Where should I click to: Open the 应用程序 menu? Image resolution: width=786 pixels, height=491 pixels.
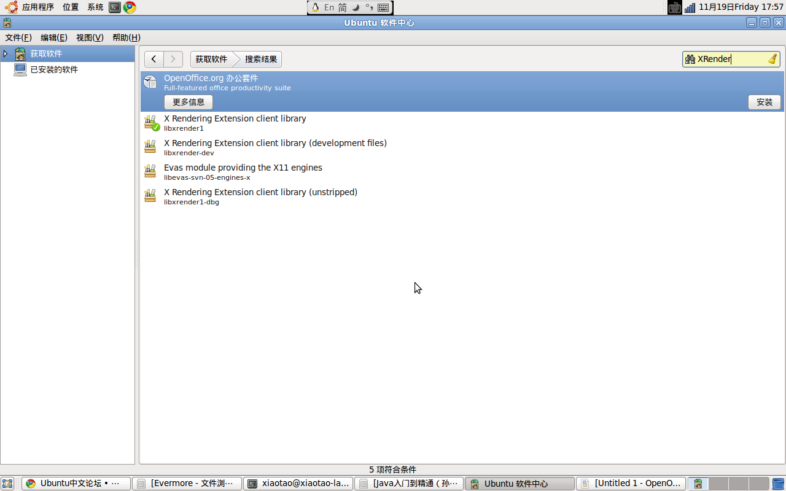tap(38, 7)
